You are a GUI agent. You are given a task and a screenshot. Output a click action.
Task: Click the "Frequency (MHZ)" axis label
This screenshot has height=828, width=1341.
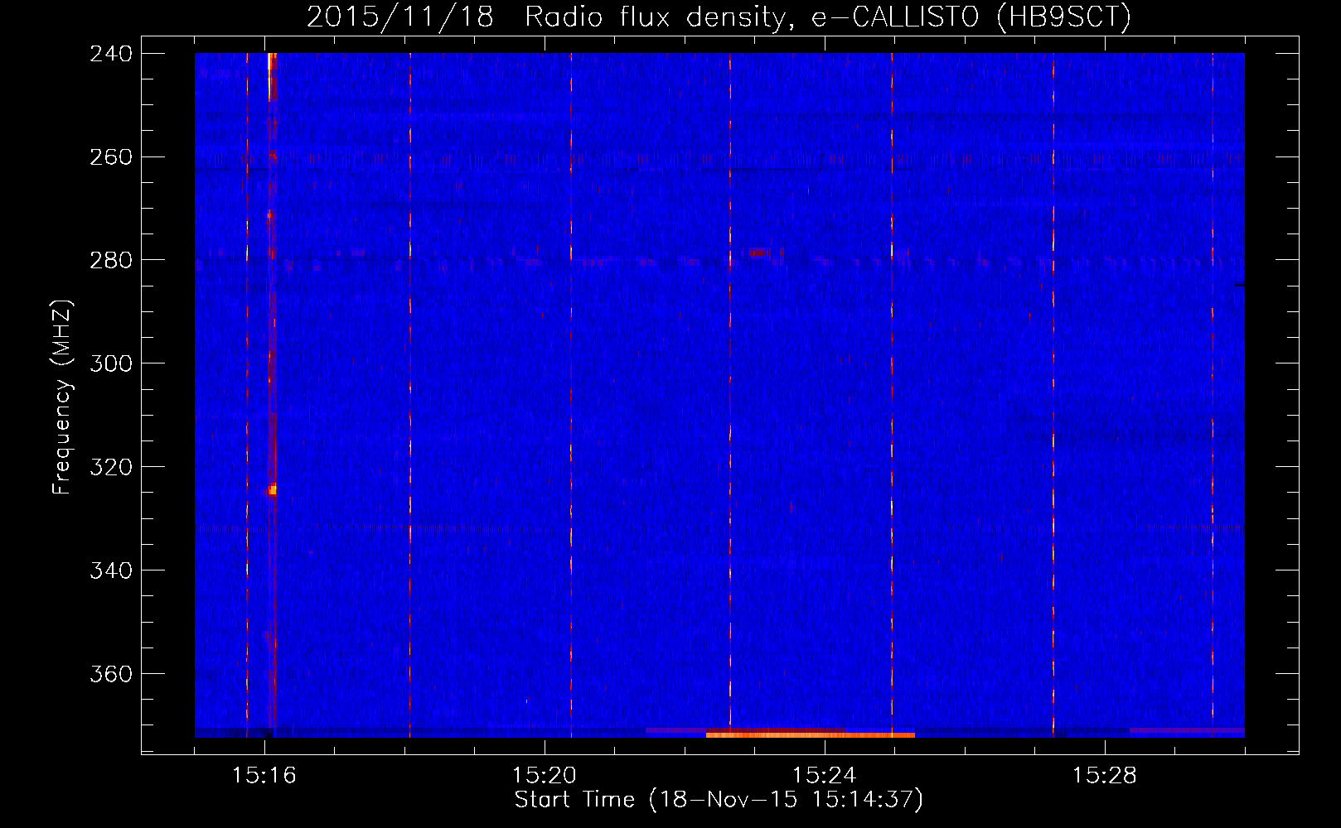(63, 397)
